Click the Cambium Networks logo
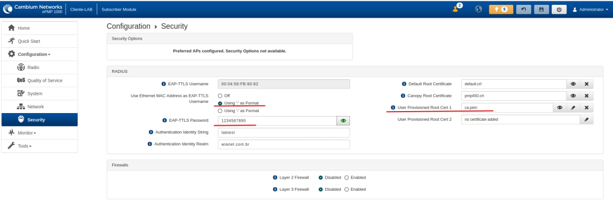 pyautogui.click(x=33, y=9)
